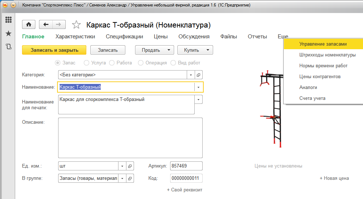Click Записать и закрыть button

click(54, 50)
